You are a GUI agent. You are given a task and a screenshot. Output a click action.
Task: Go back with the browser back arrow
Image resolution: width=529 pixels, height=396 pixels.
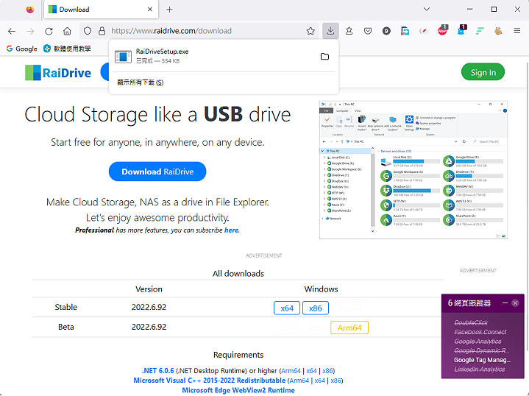click(12, 31)
